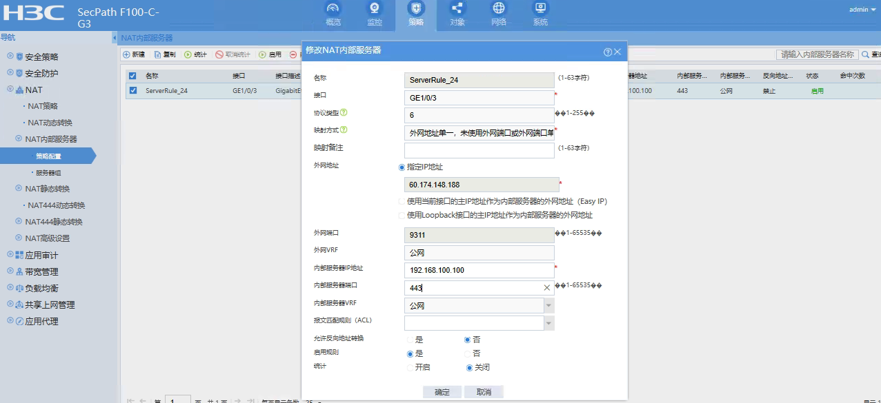Open the 对象 objects section icon
This screenshot has height=403, width=881.
coord(457,9)
